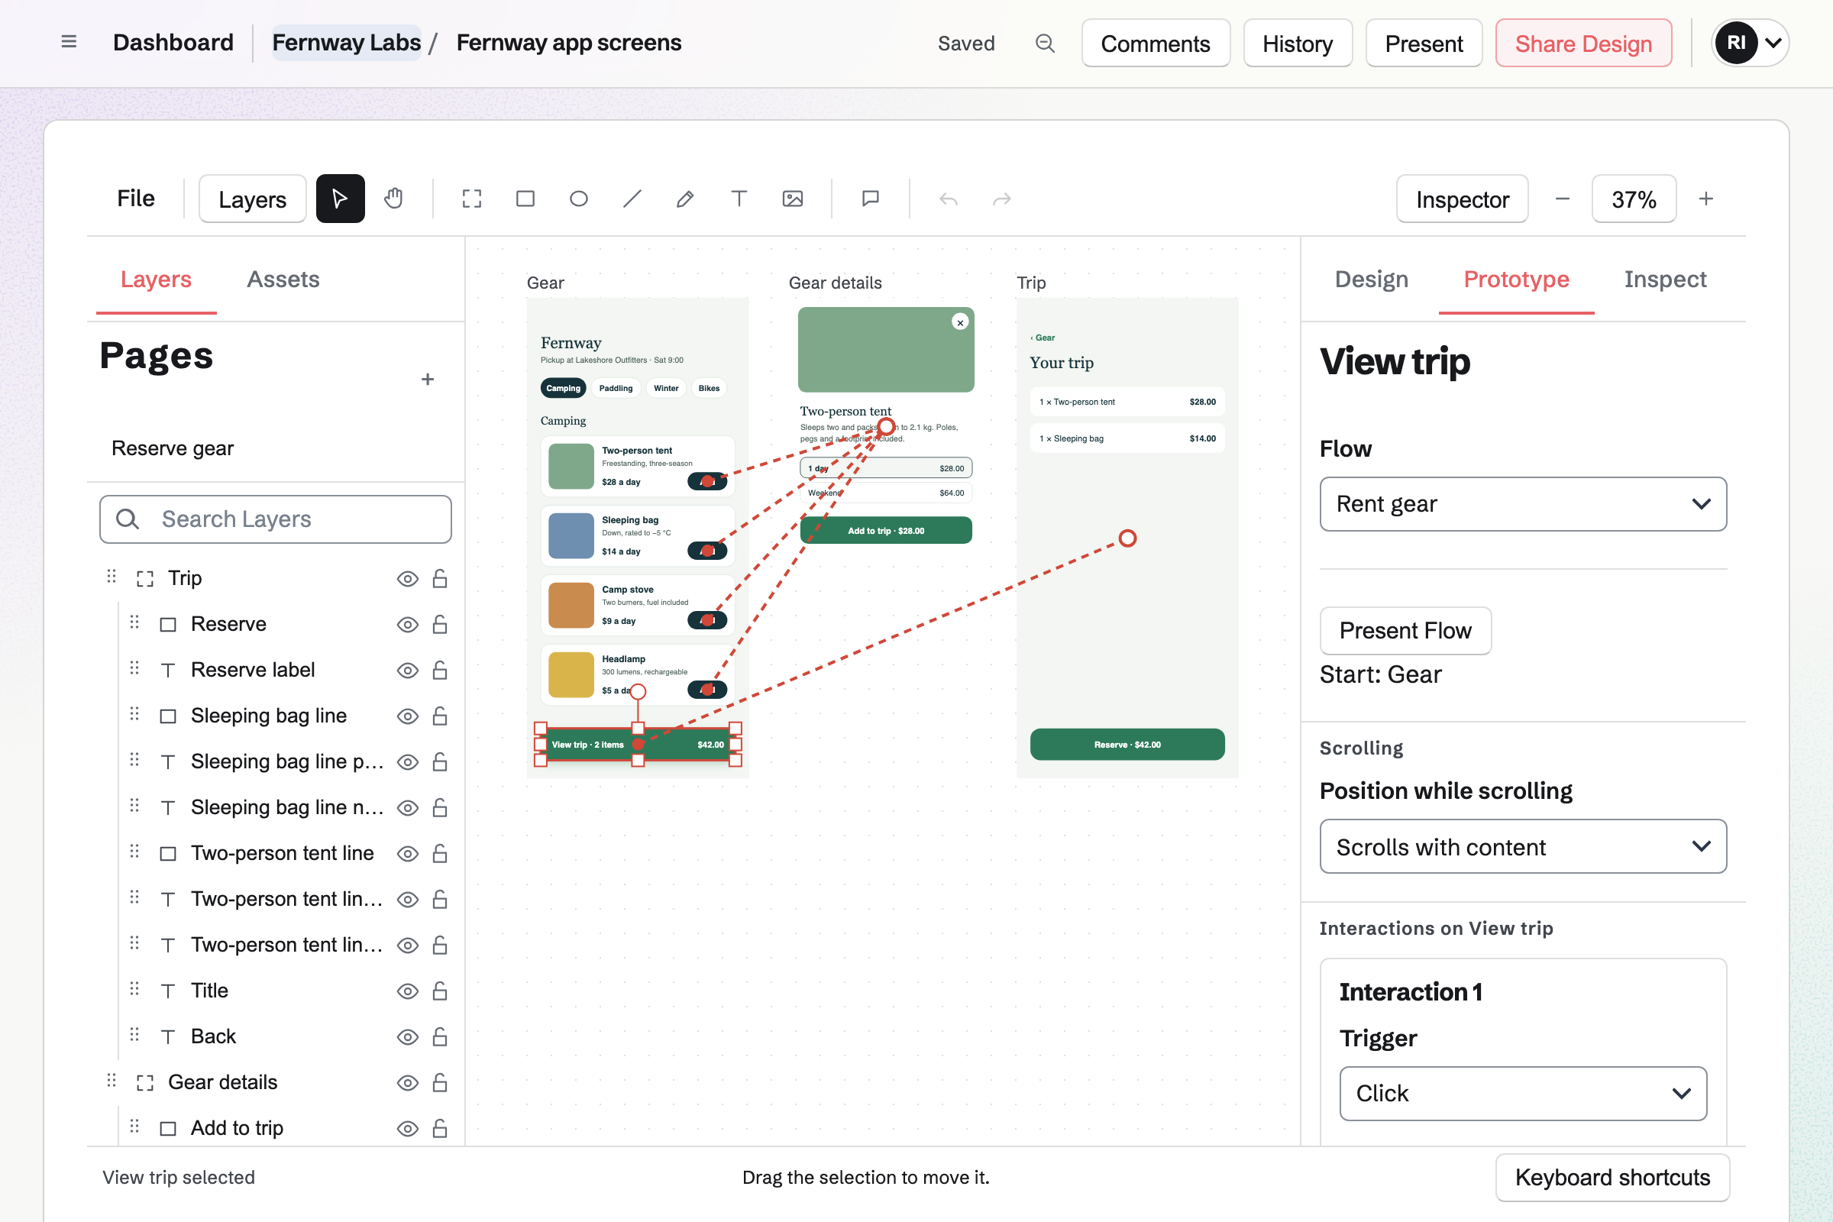This screenshot has width=1833, height=1222.
Task: Switch to the Inspect tab
Action: tap(1665, 279)
